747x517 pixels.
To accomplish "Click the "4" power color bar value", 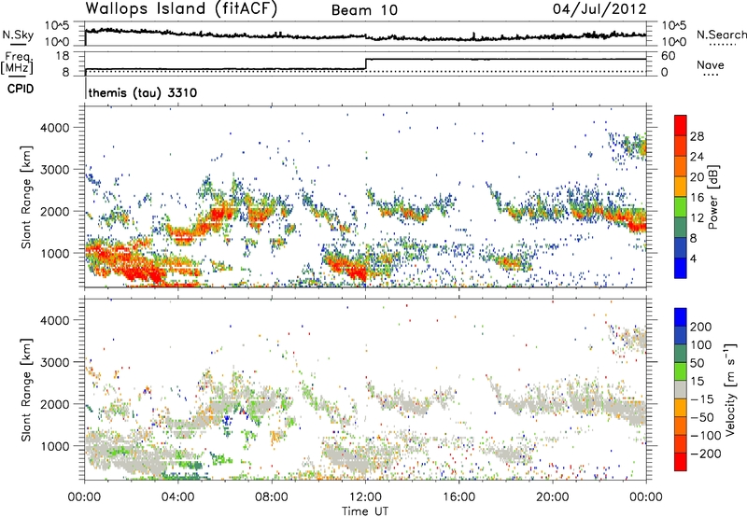I will coord(694,259).
